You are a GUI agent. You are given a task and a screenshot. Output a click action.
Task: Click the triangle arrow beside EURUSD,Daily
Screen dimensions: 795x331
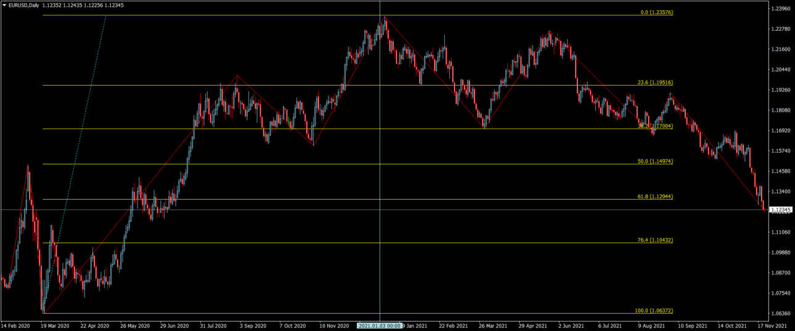[x=4, y=6]
